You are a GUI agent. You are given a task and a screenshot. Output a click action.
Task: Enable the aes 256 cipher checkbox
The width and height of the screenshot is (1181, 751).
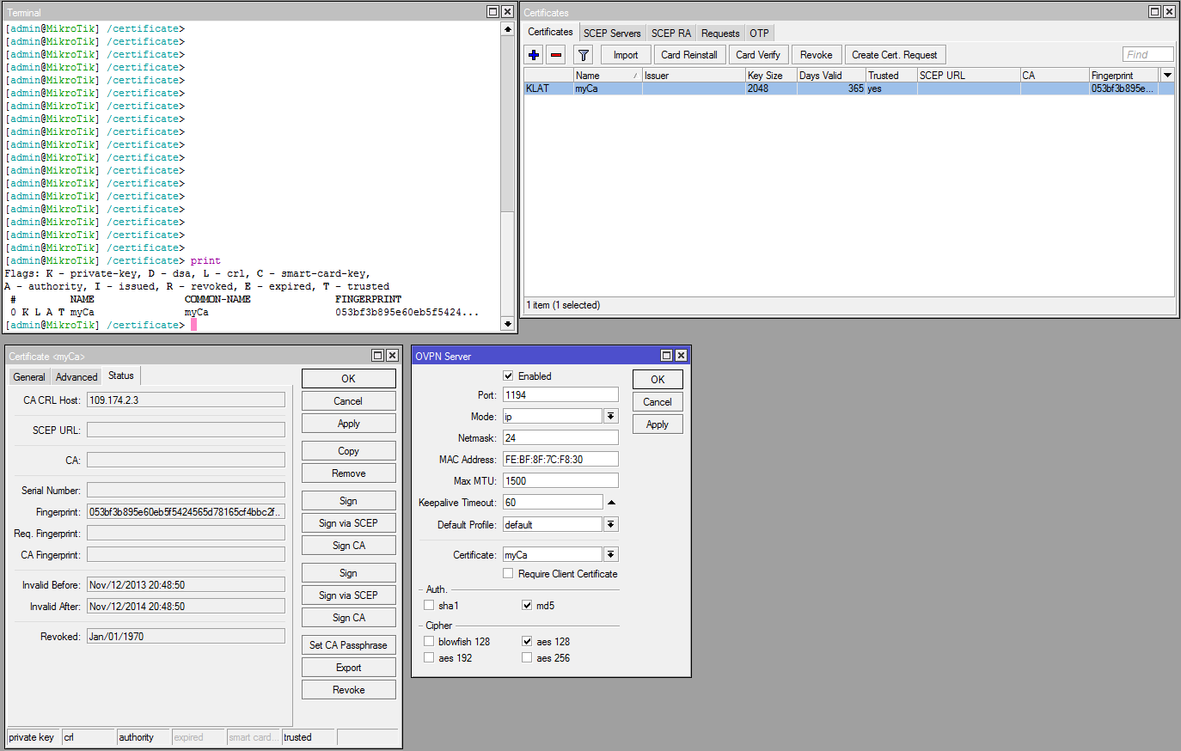tap(527, 658)
